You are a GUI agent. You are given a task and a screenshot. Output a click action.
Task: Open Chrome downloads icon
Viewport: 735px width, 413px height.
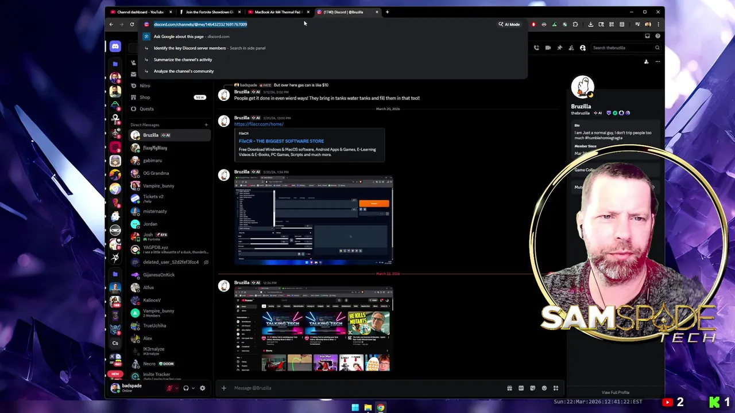point(590,24)
